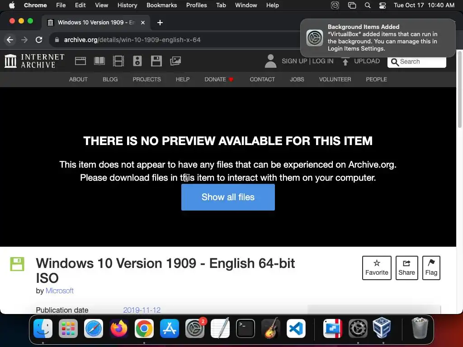
Task: Launch Safari from the Dock
Action: [94, 328]
